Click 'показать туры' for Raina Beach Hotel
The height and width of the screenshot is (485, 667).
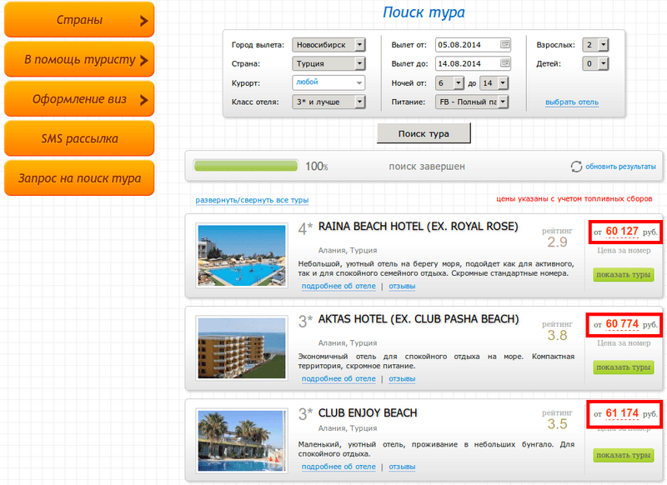(x=623, y=275)
